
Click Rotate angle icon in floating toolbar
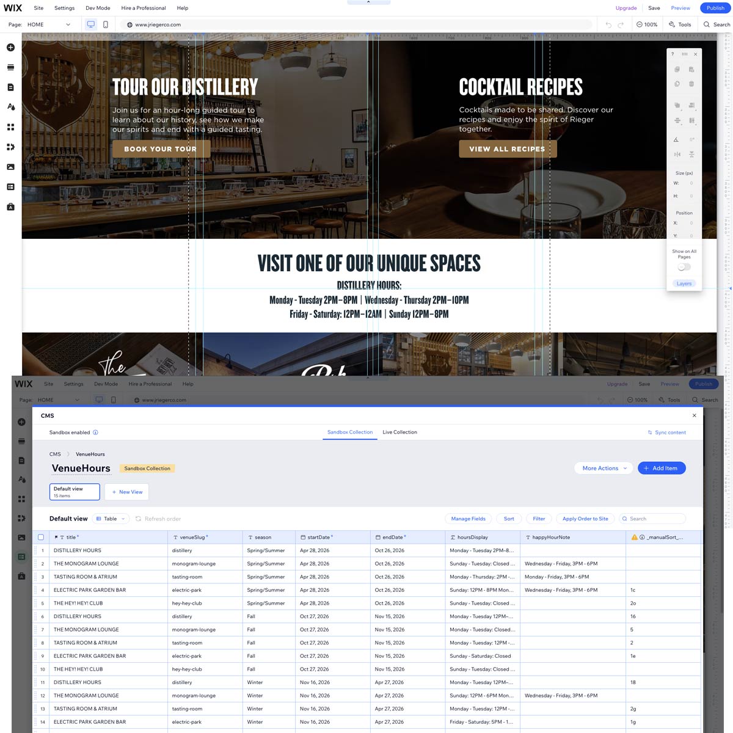click(x=676, y=140)
